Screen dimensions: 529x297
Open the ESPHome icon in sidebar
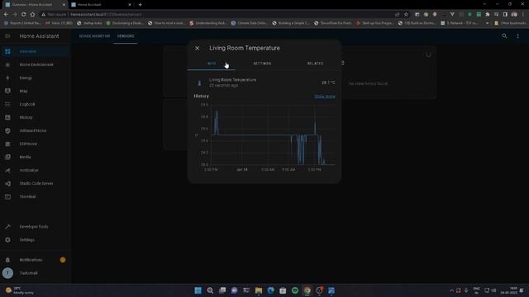point(7,144)
